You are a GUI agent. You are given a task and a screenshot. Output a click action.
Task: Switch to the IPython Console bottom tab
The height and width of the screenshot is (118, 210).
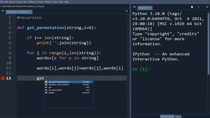point(167,117)
